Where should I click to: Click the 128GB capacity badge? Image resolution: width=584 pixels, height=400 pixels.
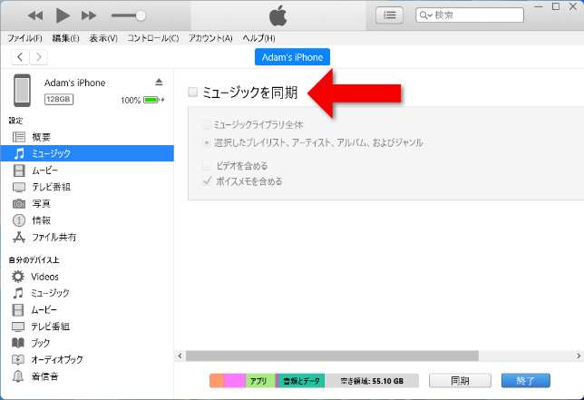[59, 99]
